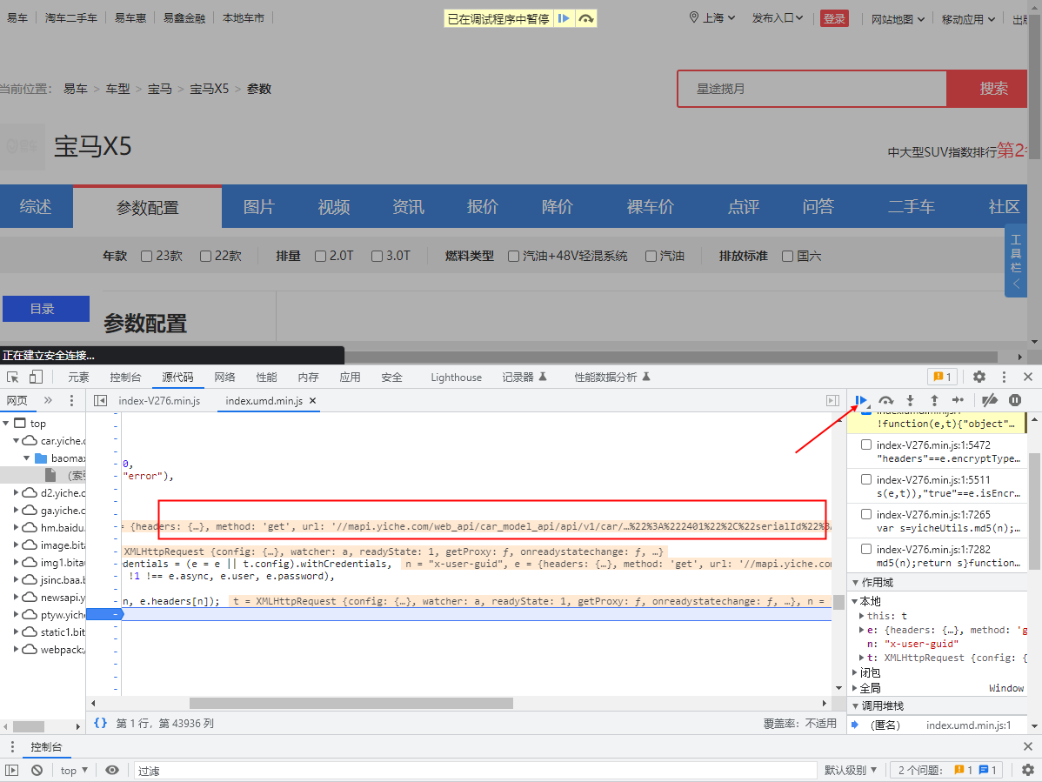
Task: Select the 图片 page navigation tab
Action: point(258,207)
